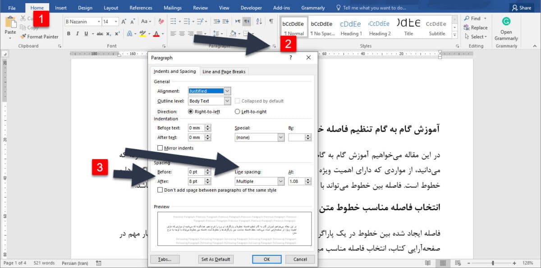Image resolution: width=541 pixels, height=268 pixels.
Task: Switch to Line and Page Breaks tab
Action: point(224,71)
